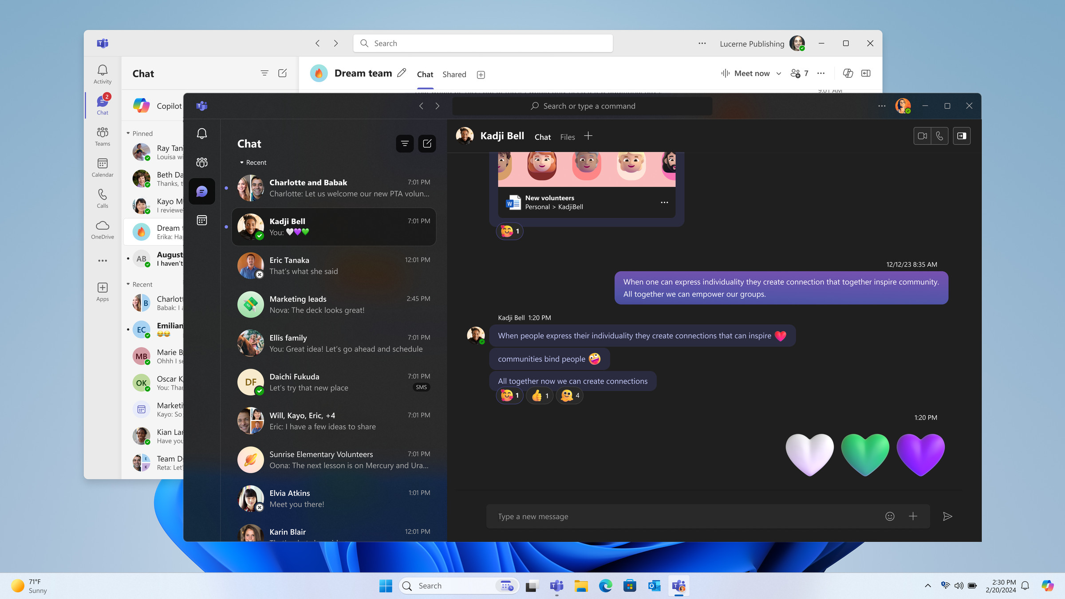Viewport: 1065px width, 599px height.
Task: Filter the chat list
Action: click(x=404, y=143)
